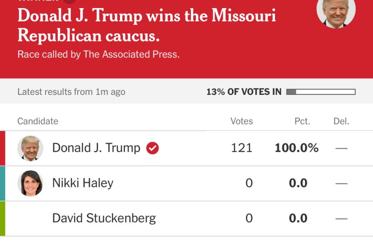
Task: Select the Votes column header
Action: 241,121
